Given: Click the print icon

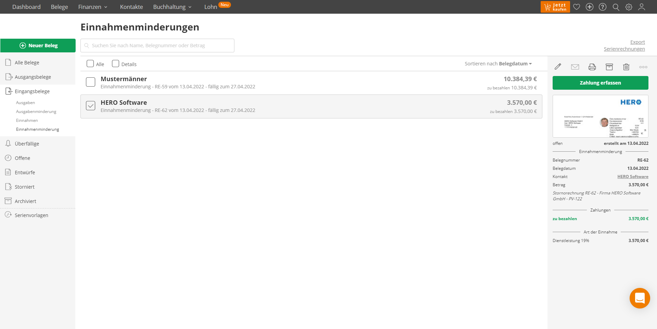Looking at the screenshot, I should tap(592, 67).
